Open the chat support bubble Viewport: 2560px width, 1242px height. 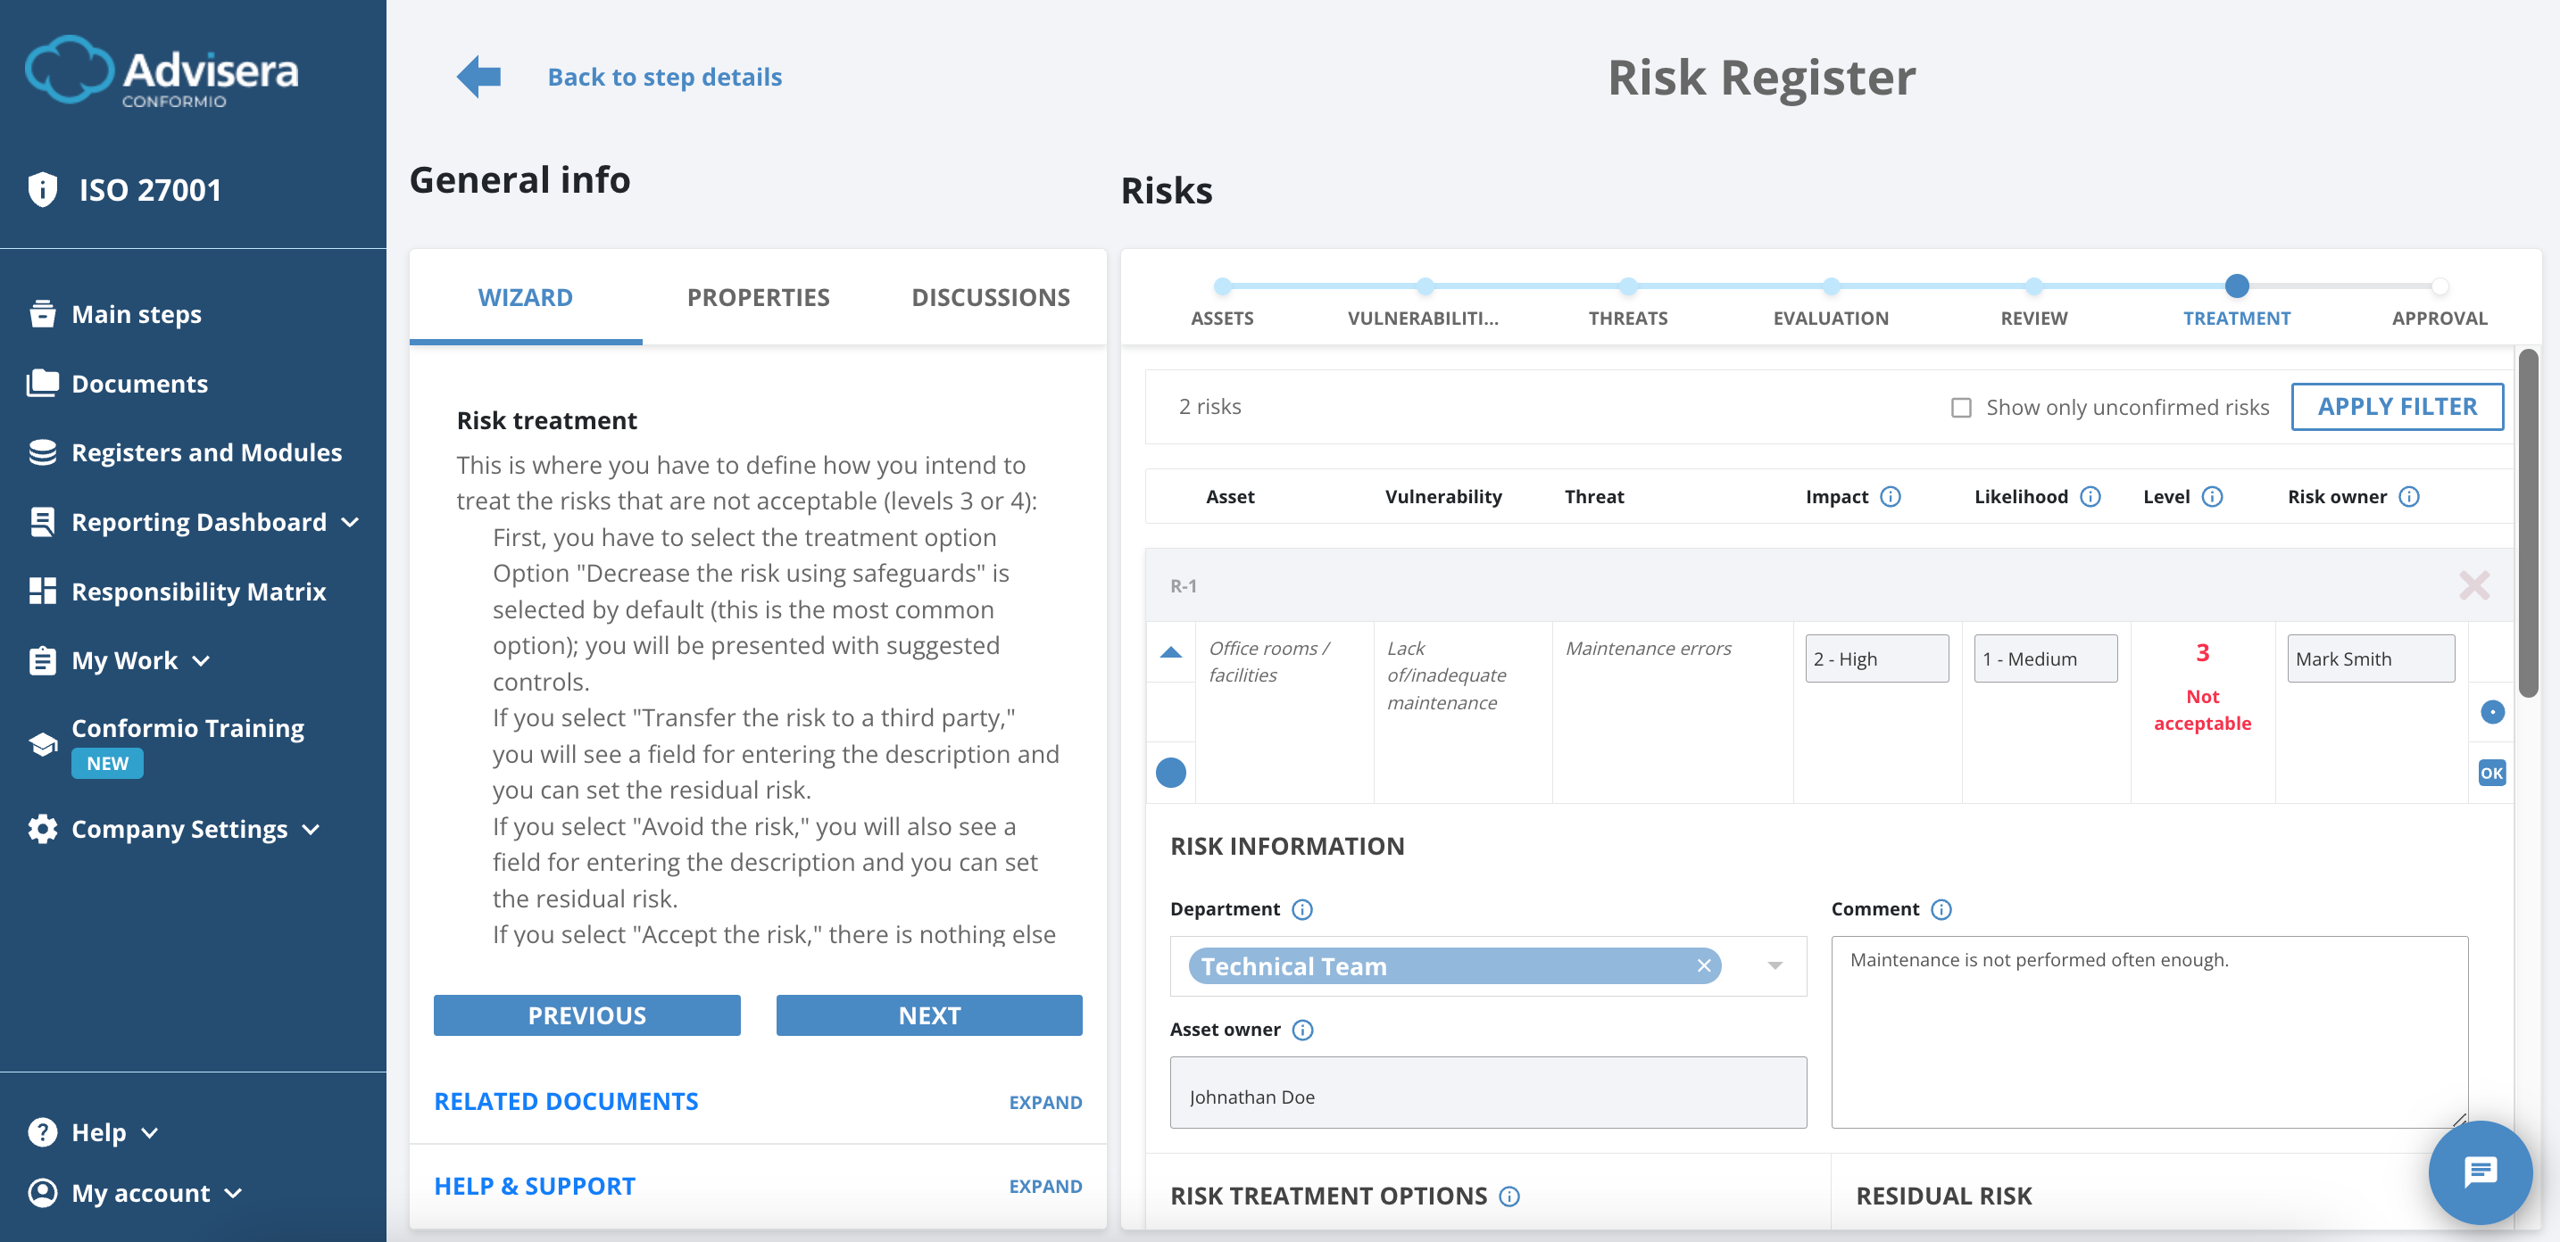tap(2479, 1172)
